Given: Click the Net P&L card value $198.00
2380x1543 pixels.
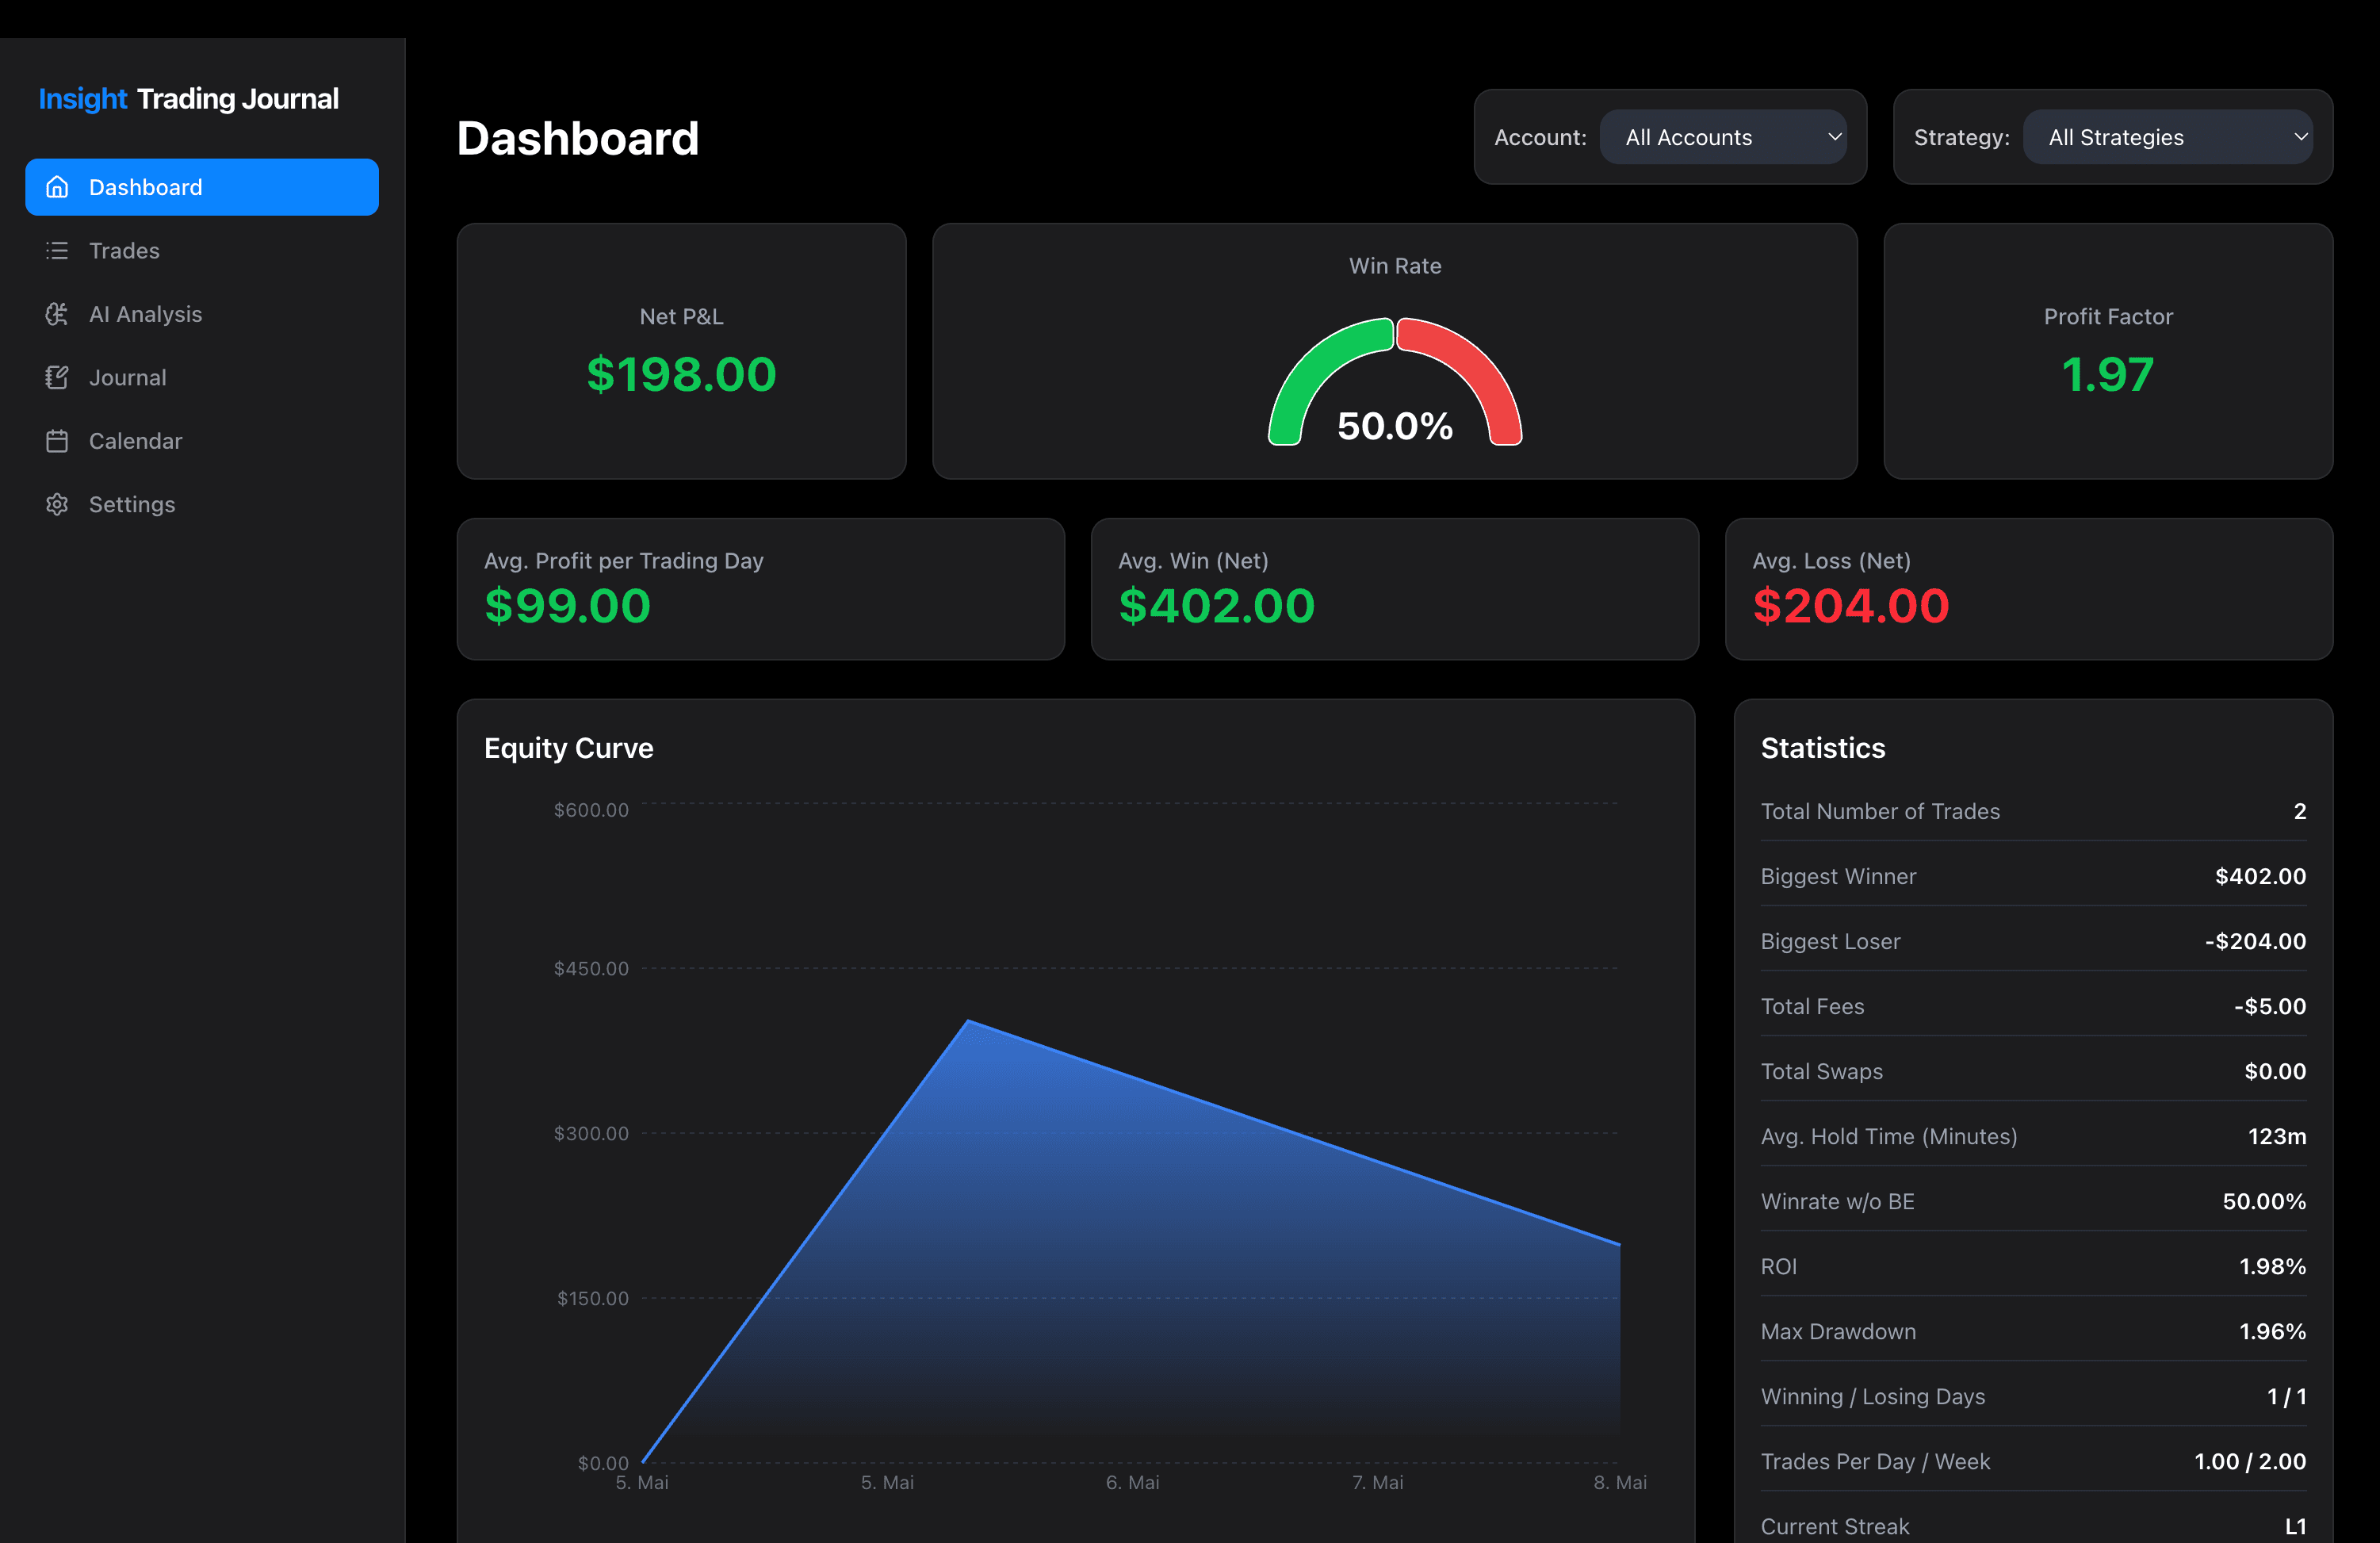Looking at the screenshot, I should (x=681, y=374).
